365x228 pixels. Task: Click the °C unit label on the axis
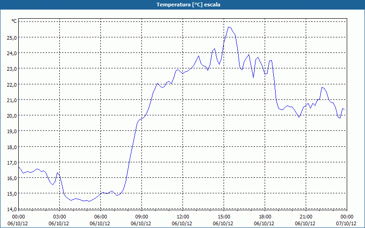click(14, 21)
